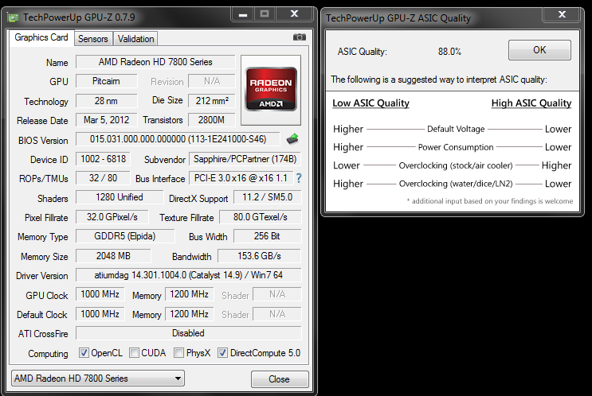Image resolution: width=592 pixels, height=396 pixels.
Task: Click the Bus Width field 256 Bit
Action: (267, 236)
